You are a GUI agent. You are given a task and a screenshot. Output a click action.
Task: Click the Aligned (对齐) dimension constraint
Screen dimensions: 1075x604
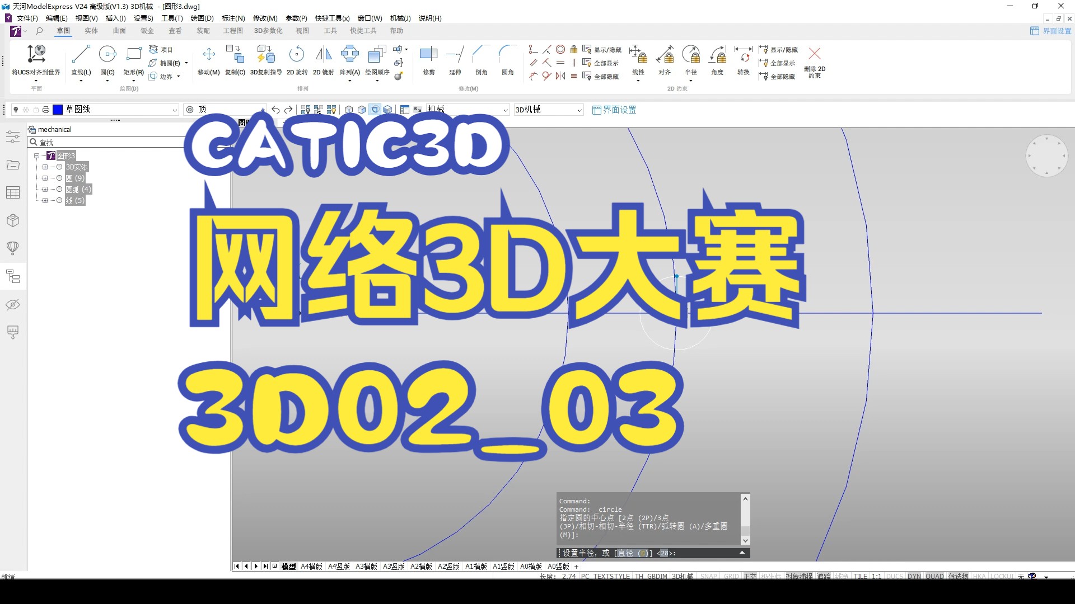coord(665,60)
